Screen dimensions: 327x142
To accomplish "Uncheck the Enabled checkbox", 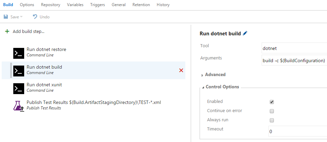I will [271, 102].
